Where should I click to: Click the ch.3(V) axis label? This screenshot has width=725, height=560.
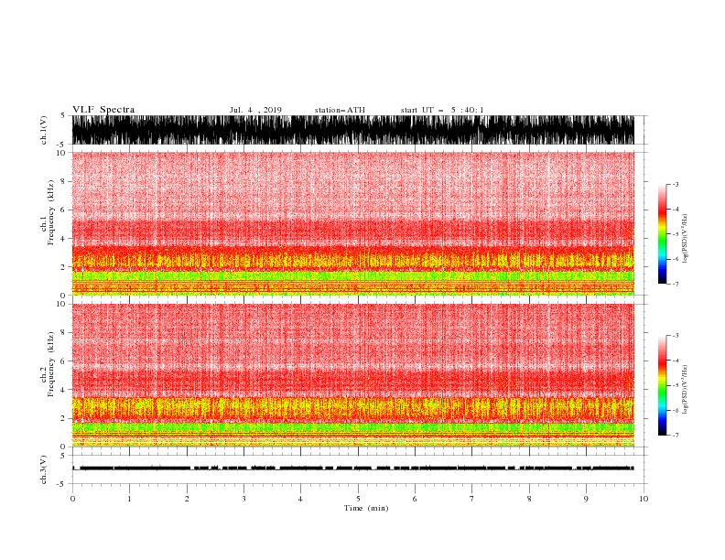click(44, 469)
